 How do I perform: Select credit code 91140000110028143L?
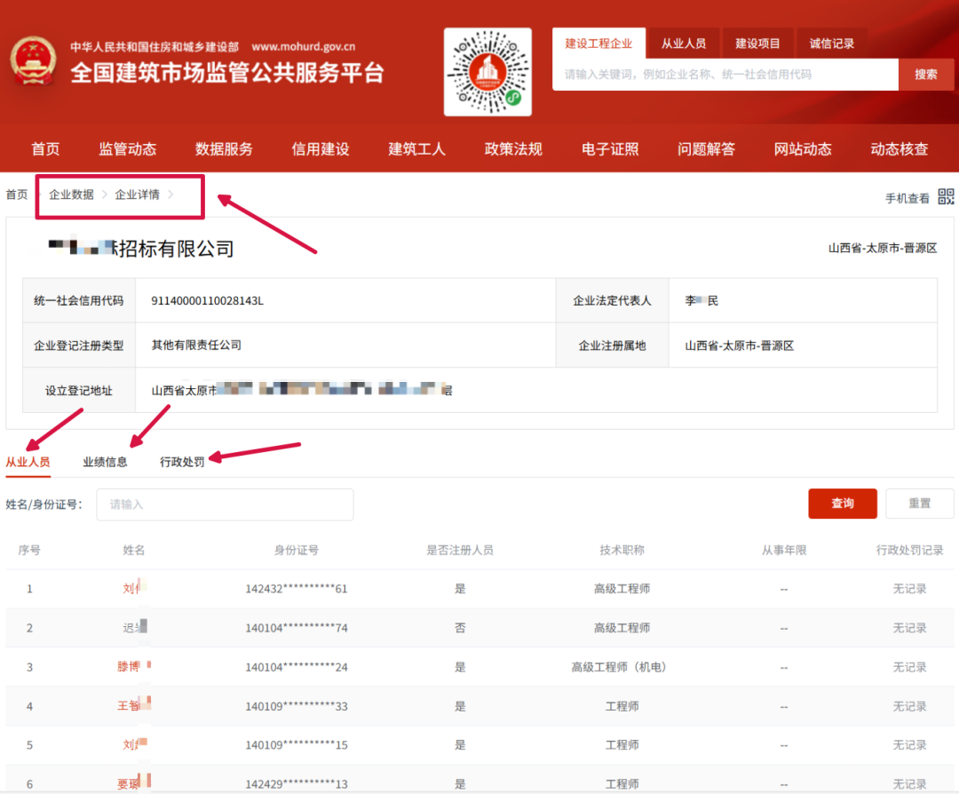tap(207, 301)
